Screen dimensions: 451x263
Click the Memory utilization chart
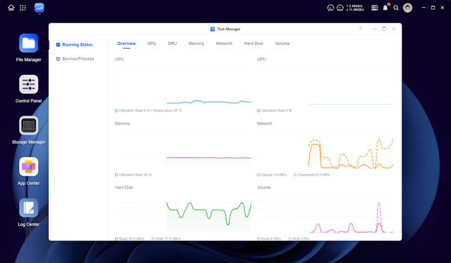[x=183, y=149]
